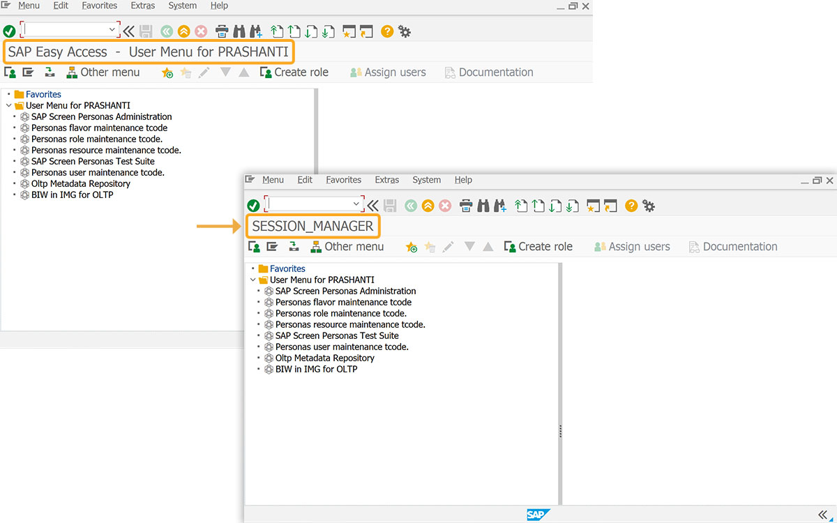Go to next page in SESSION_MANAGER toolbar

point(555,206)
